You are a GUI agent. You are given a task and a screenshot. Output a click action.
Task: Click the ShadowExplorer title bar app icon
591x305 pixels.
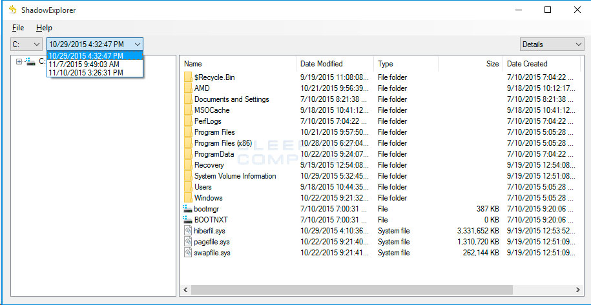(x=13, y=10)
